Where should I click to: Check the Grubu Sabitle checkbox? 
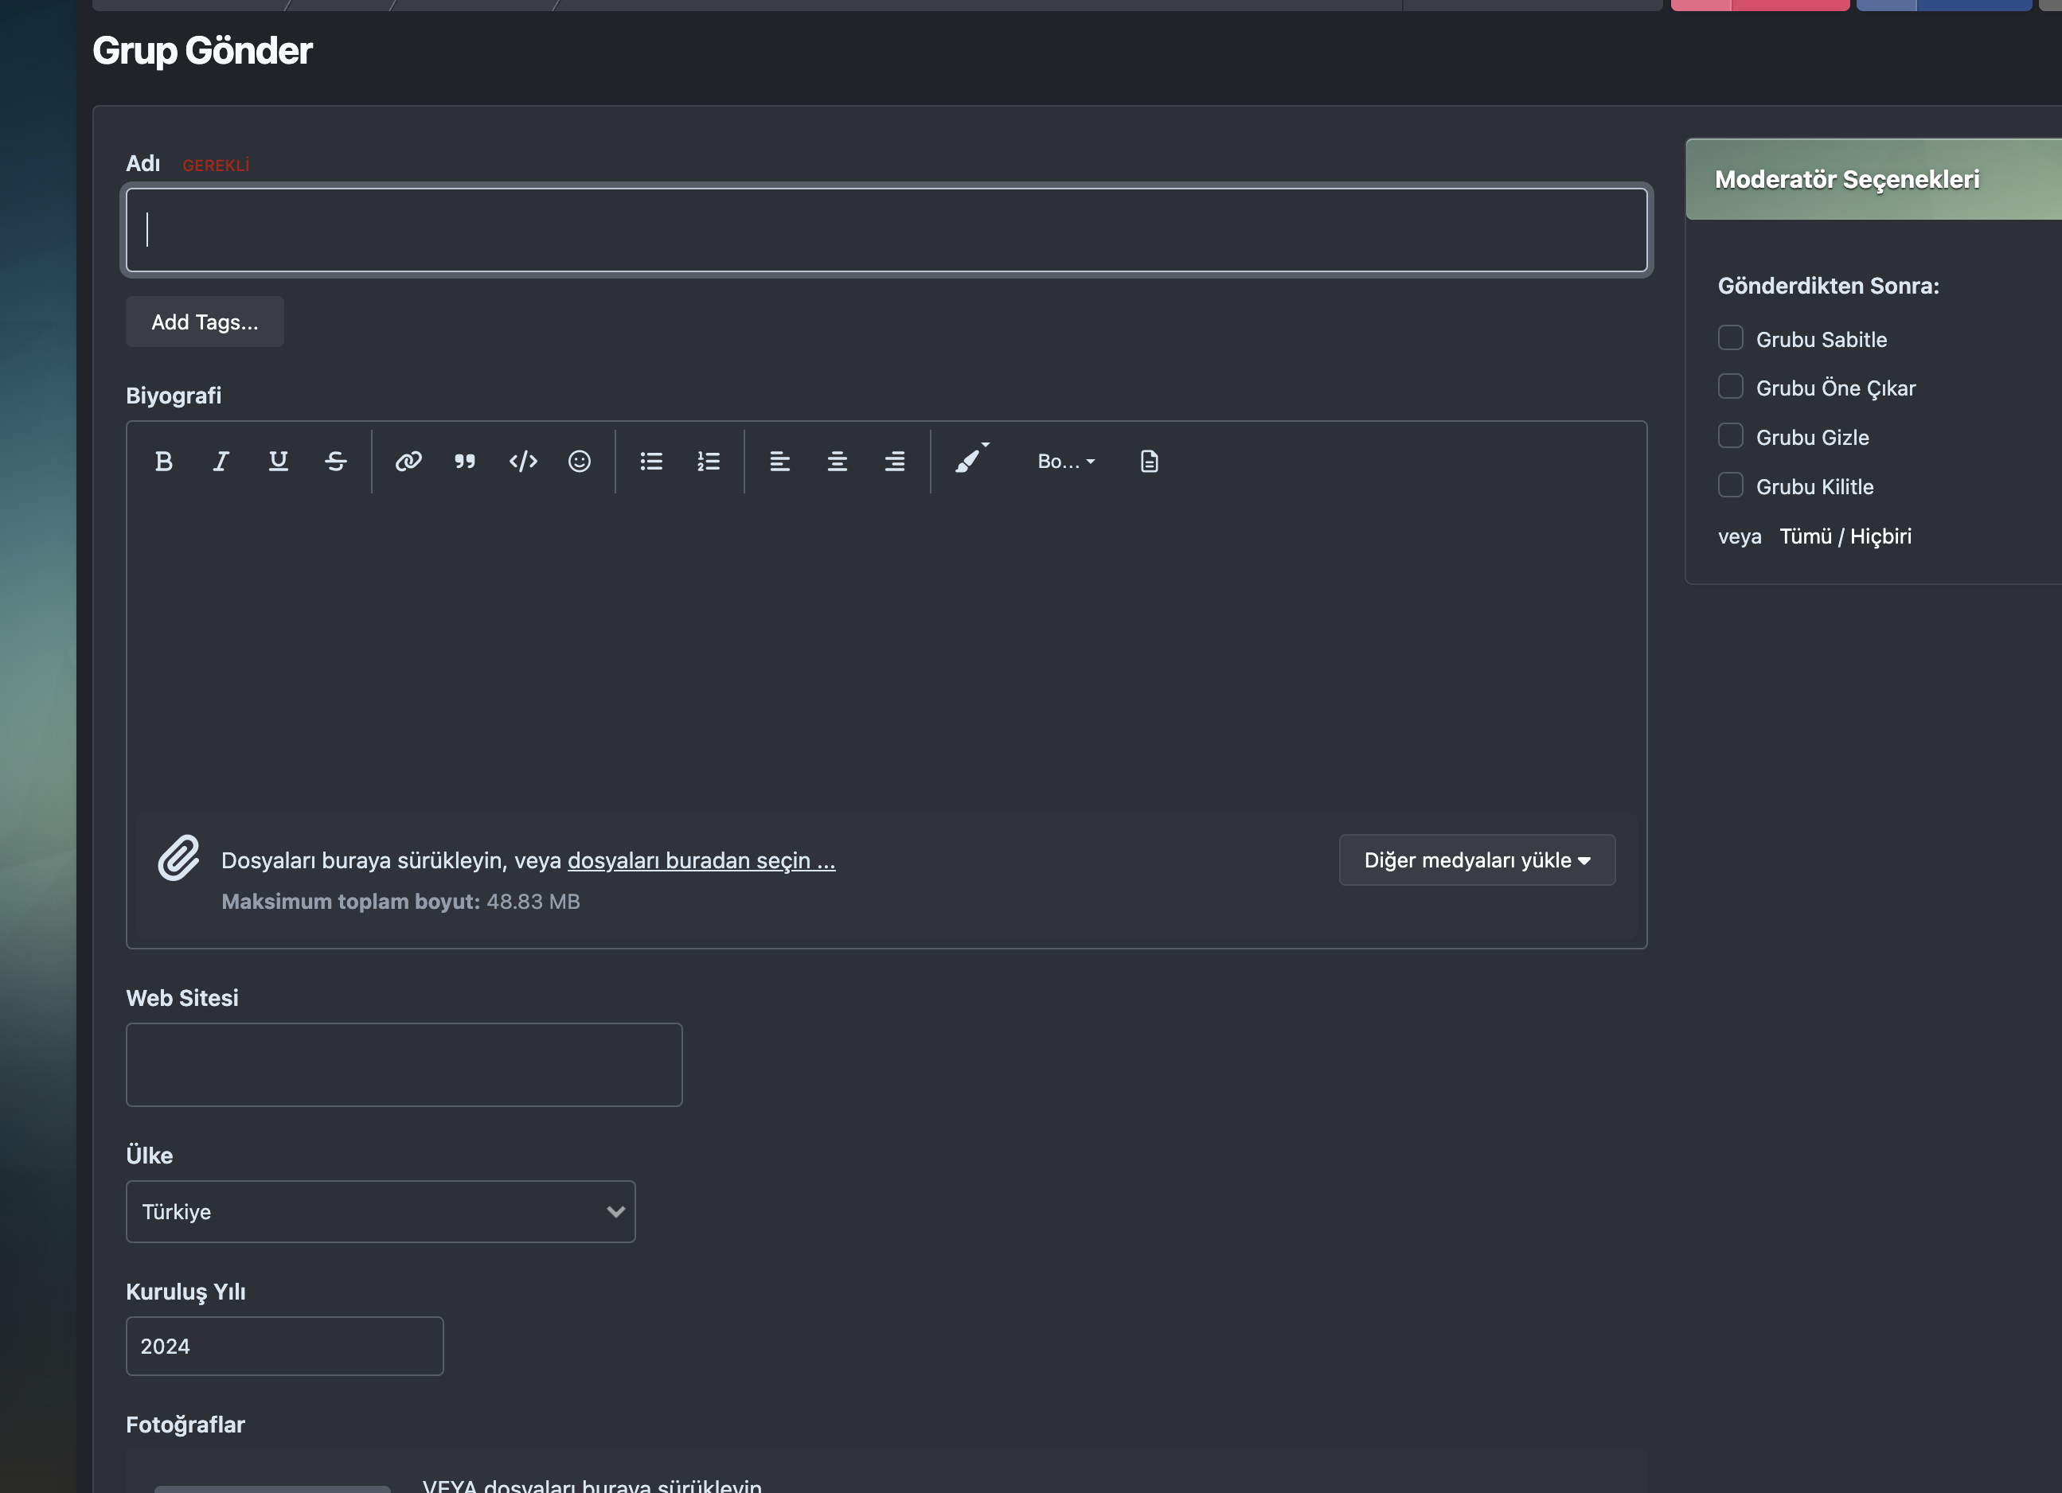tap(1730, 338)
